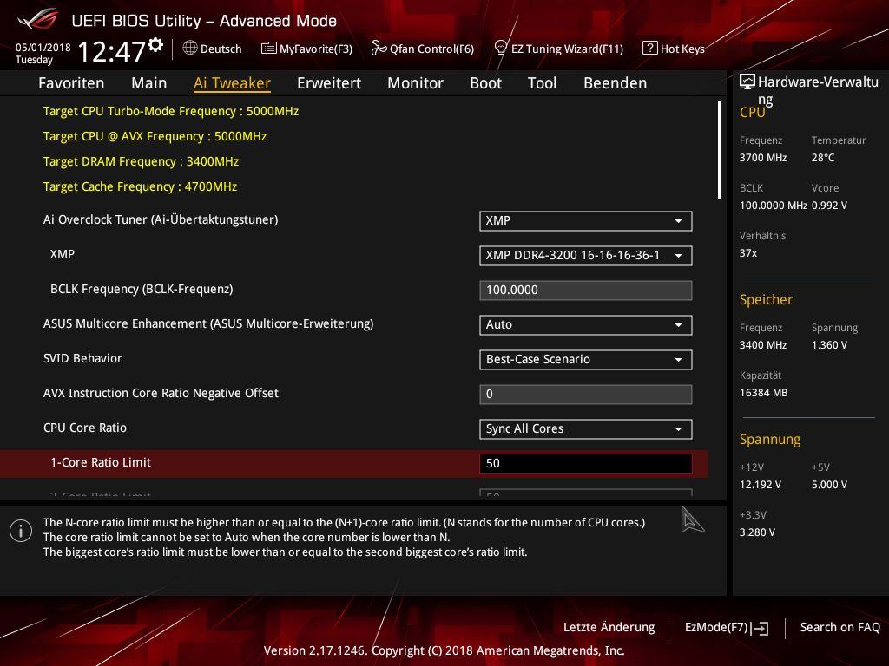Click the Hot Keys question mark icon
The width and height of the screenshot is (889, 666).
[649, 49]
